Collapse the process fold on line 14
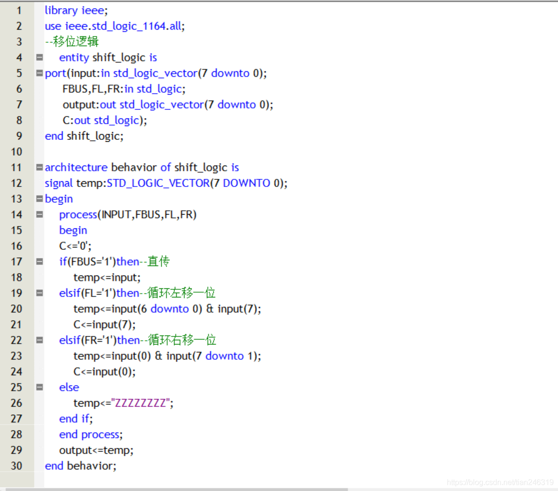 (39, 214)
